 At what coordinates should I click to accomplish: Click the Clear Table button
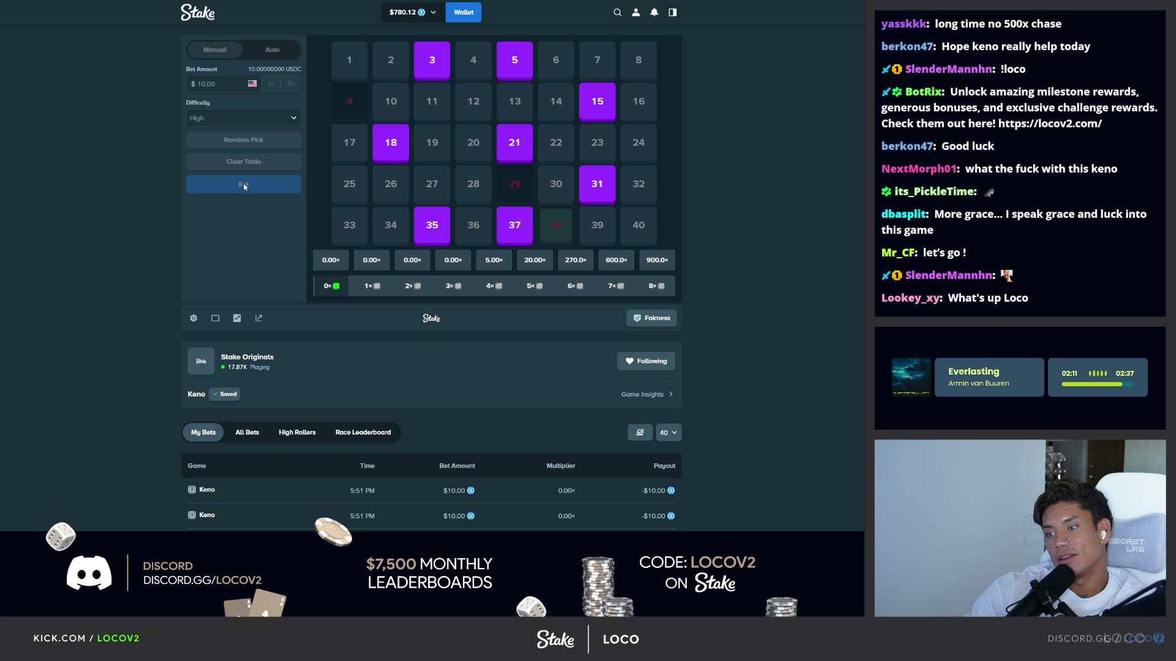[x=244, y=162]
